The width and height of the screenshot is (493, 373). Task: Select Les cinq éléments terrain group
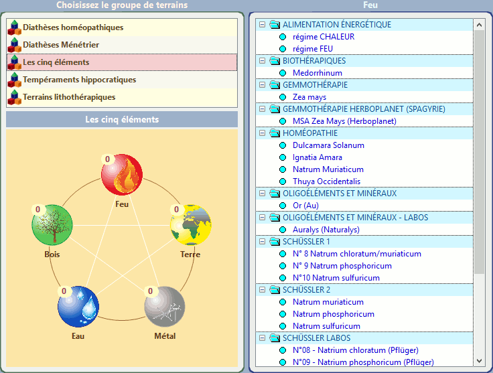point(122,62)
